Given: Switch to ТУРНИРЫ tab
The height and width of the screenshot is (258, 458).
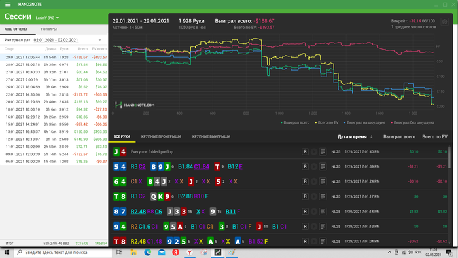Looking at the screenshot, I should click(48, 29).
